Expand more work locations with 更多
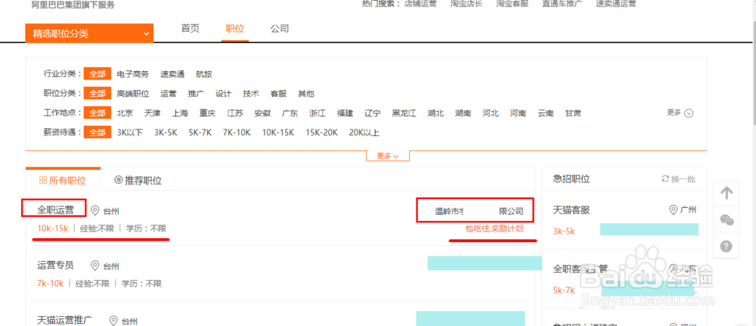 click(680, 113)
